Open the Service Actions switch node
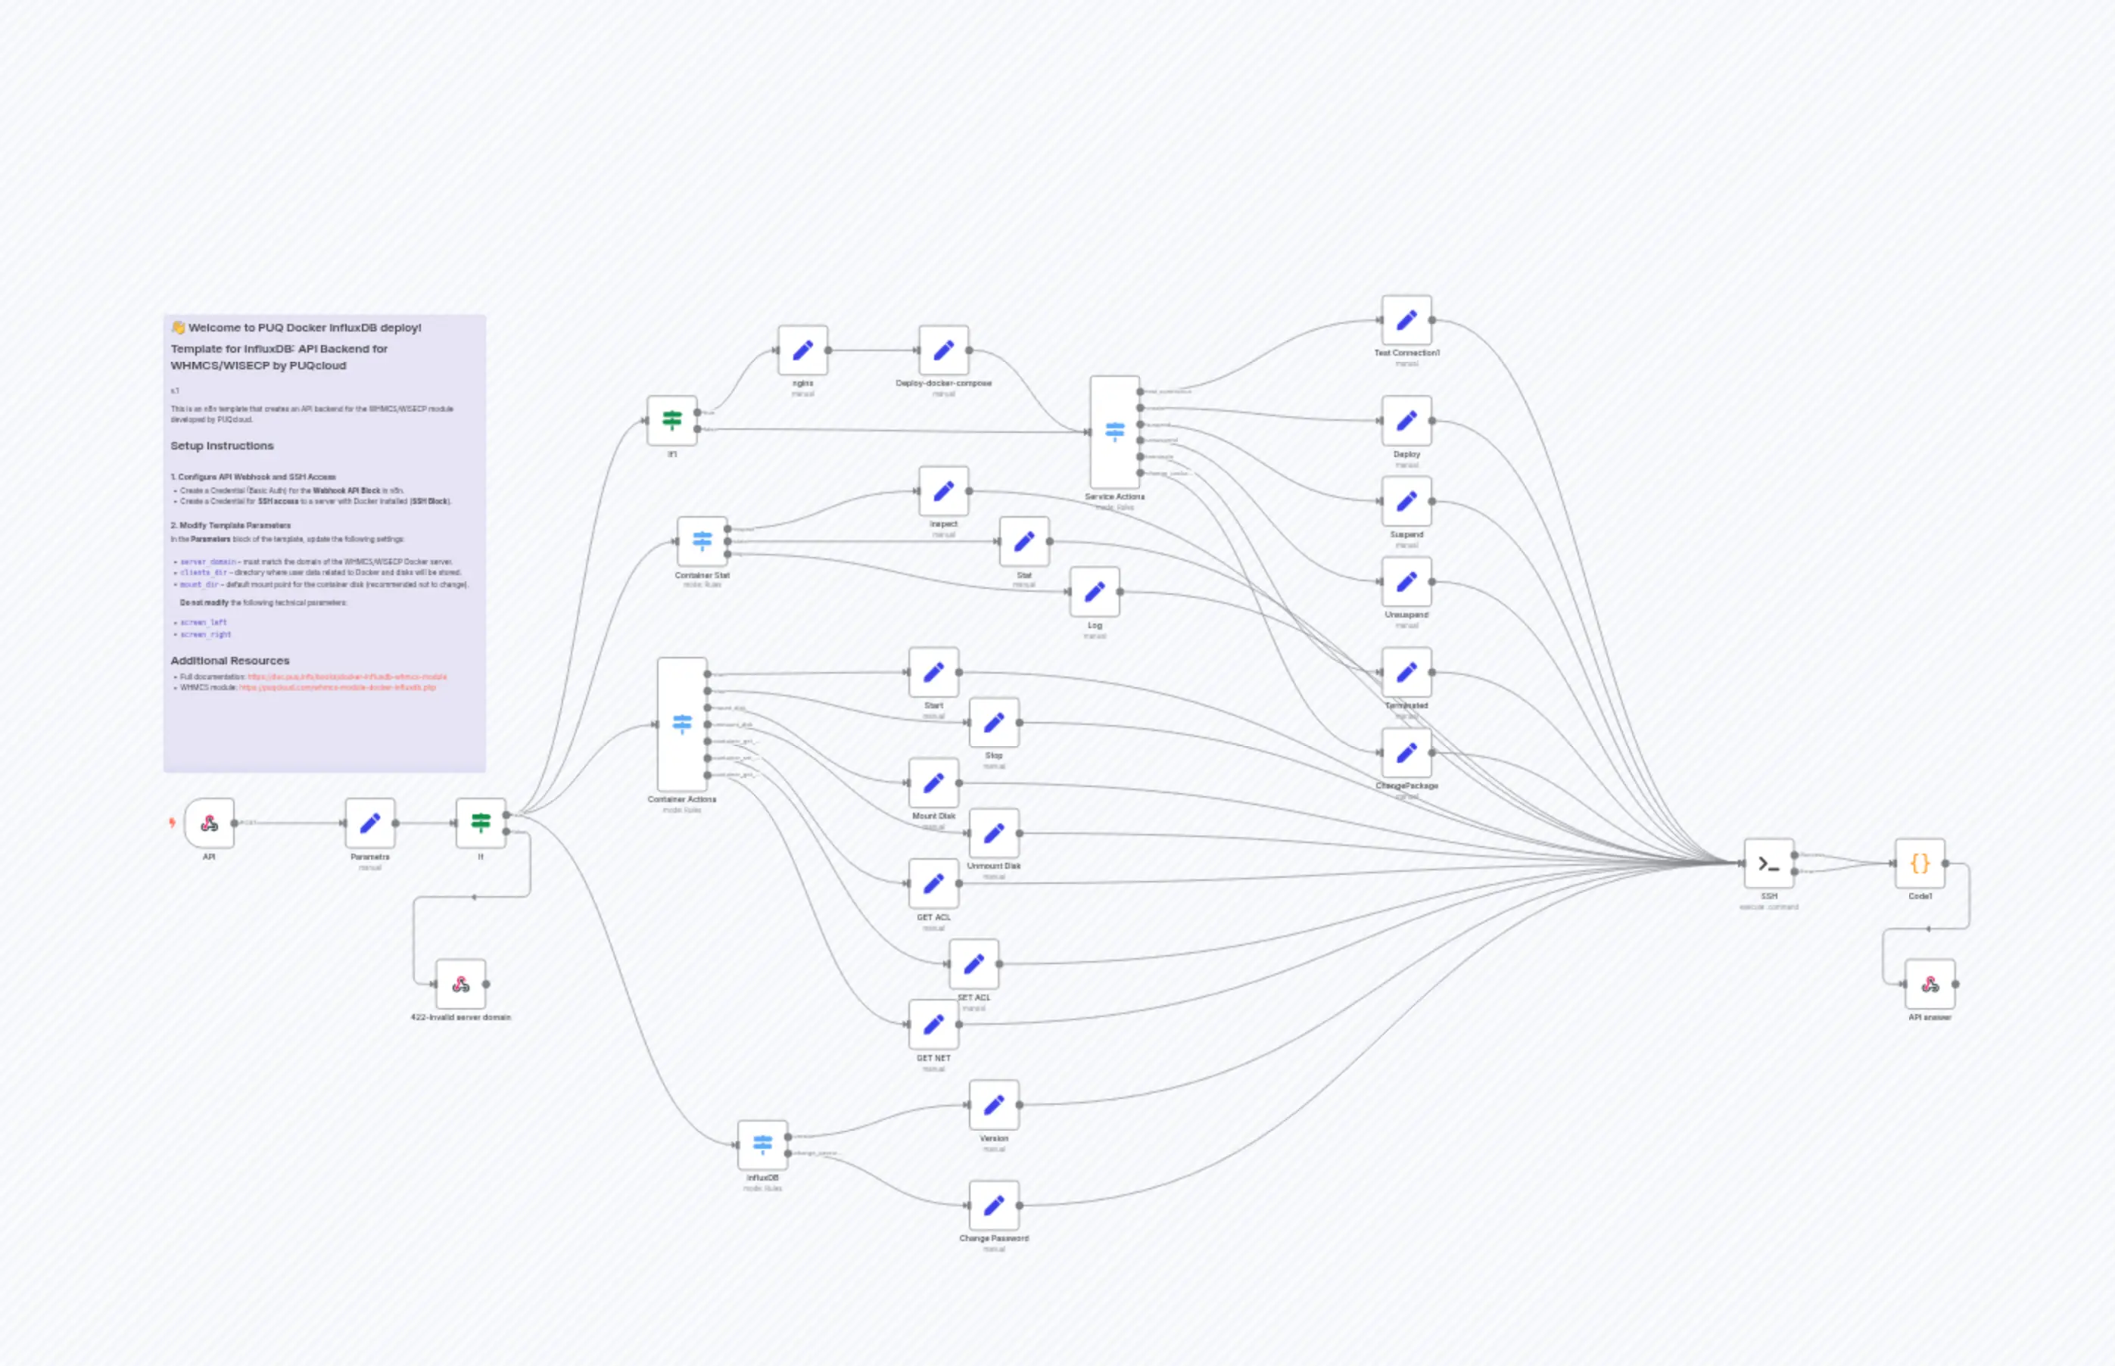2115x1366 pixels. click(1114, 431)
